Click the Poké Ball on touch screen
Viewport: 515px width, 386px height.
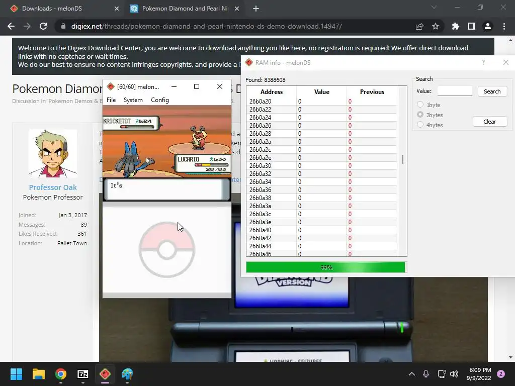click(x=167, y=249)
